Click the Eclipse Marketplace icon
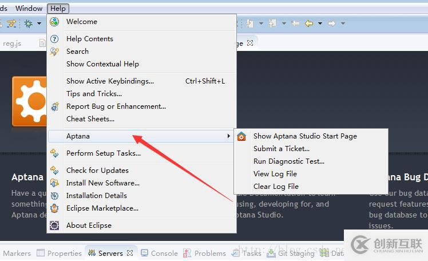The image size is (428, 261). [54, 208]
